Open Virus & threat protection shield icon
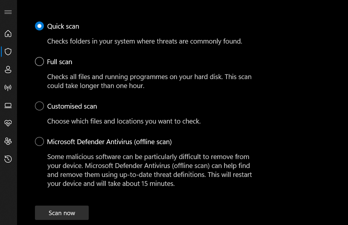The width and height of the screenshot is (348, 225). tap(8, 52)
